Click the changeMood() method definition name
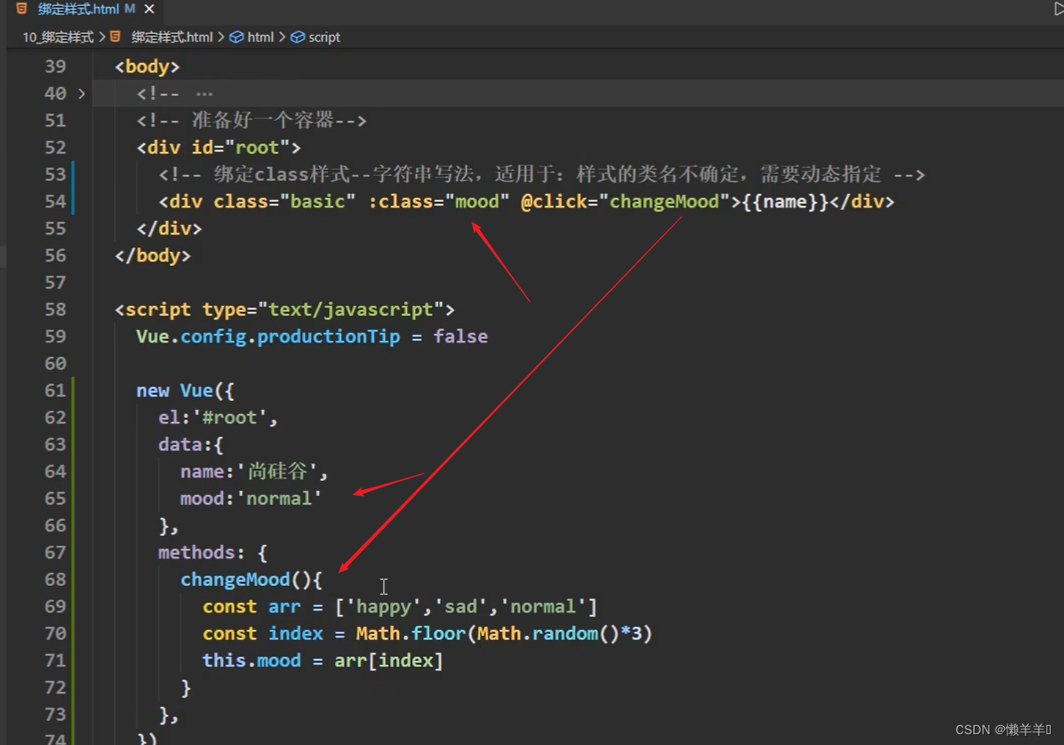Screen dimensions: 1064x745 (x=235, y=579)
